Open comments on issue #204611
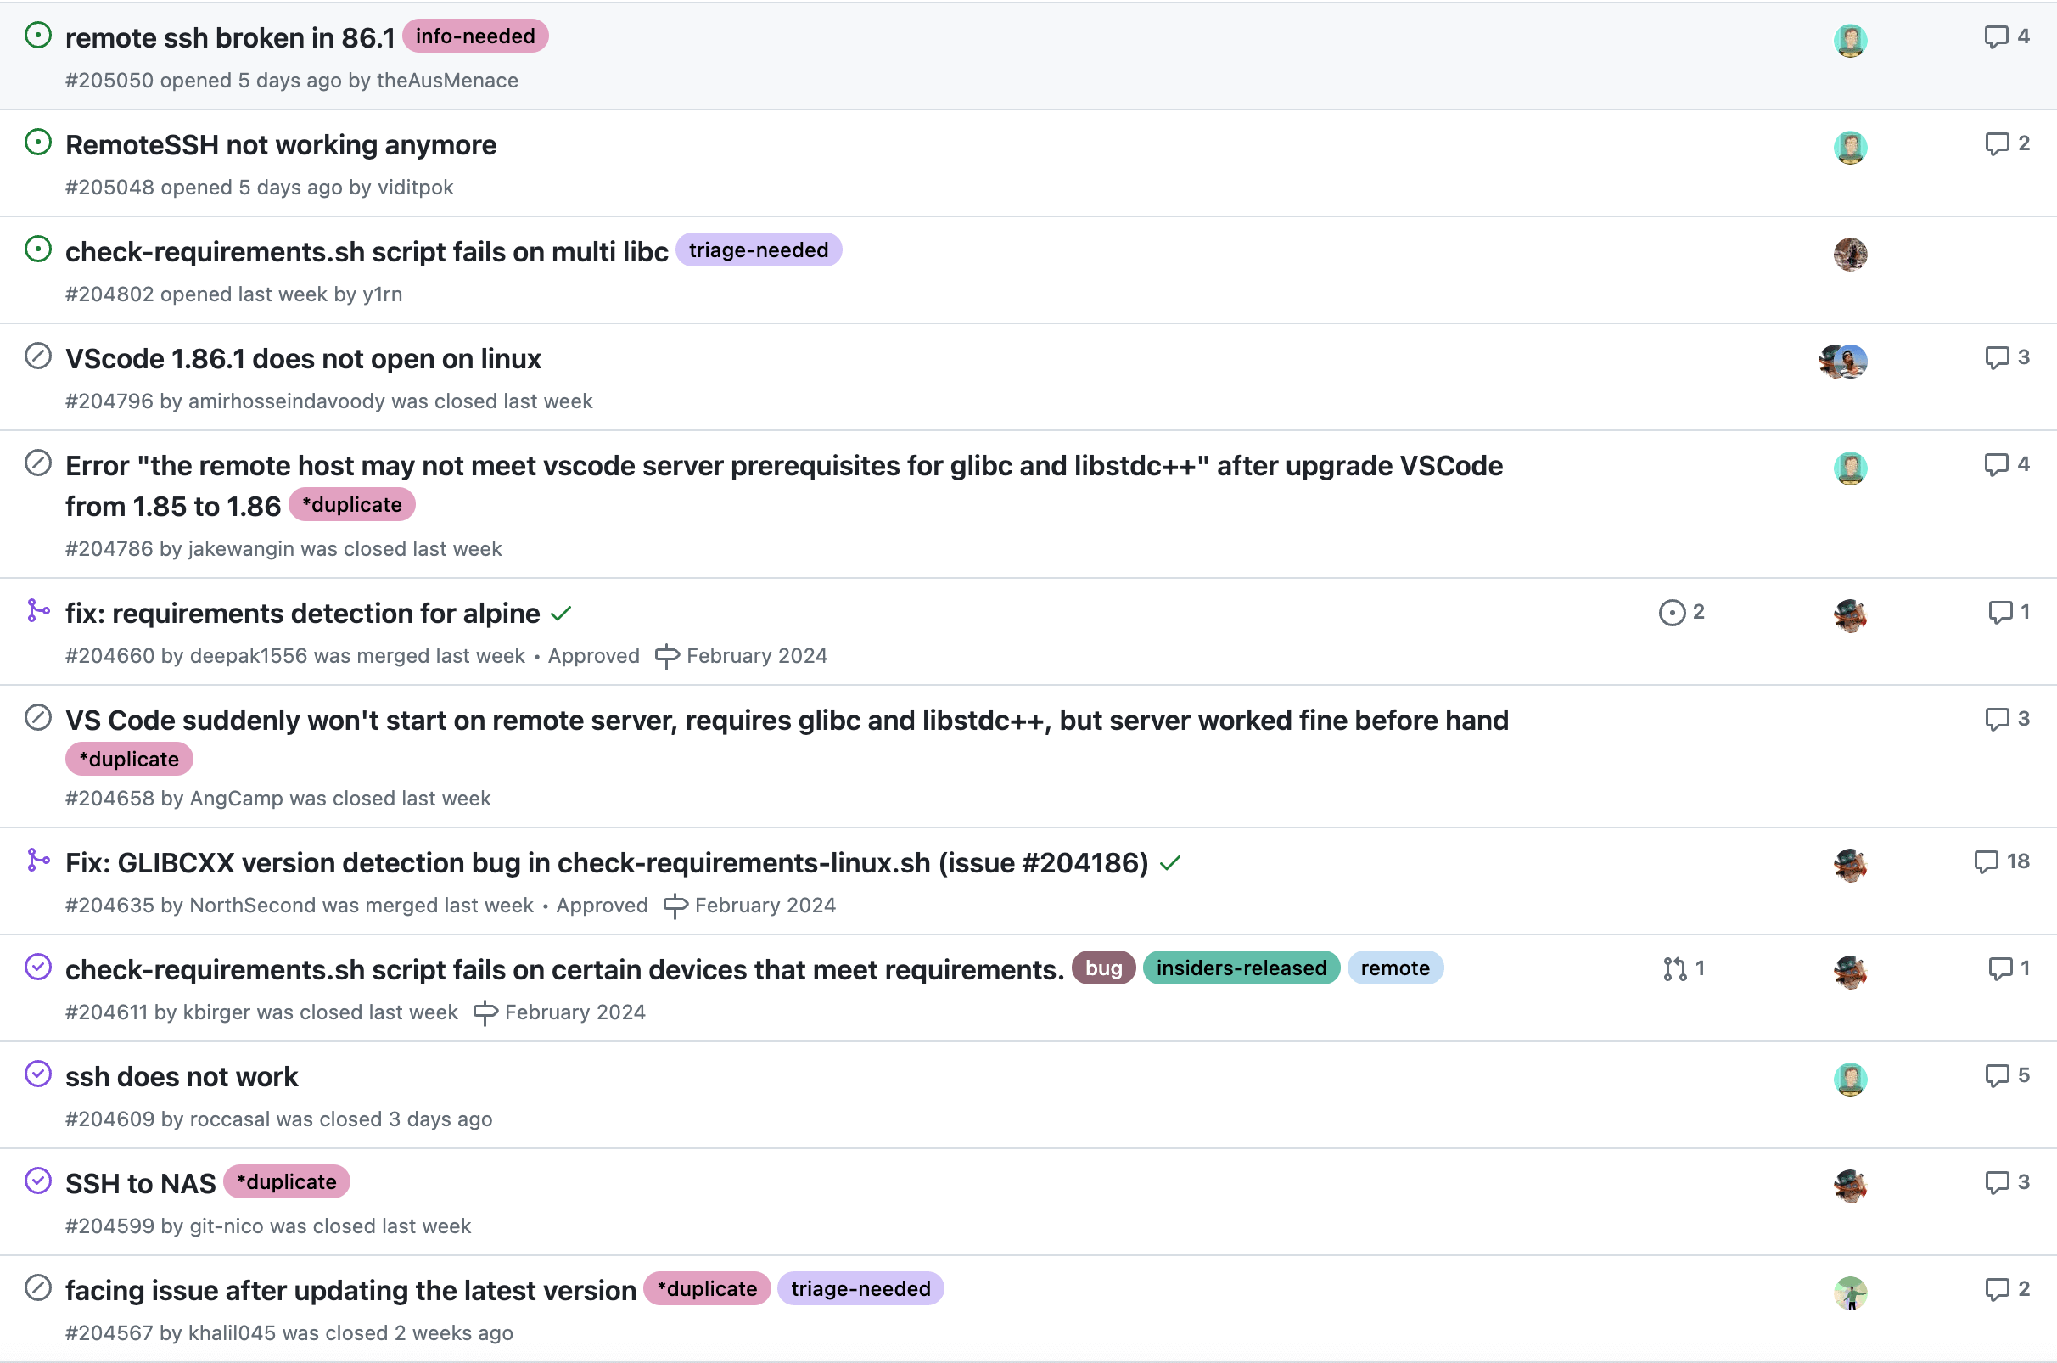 2009,968
